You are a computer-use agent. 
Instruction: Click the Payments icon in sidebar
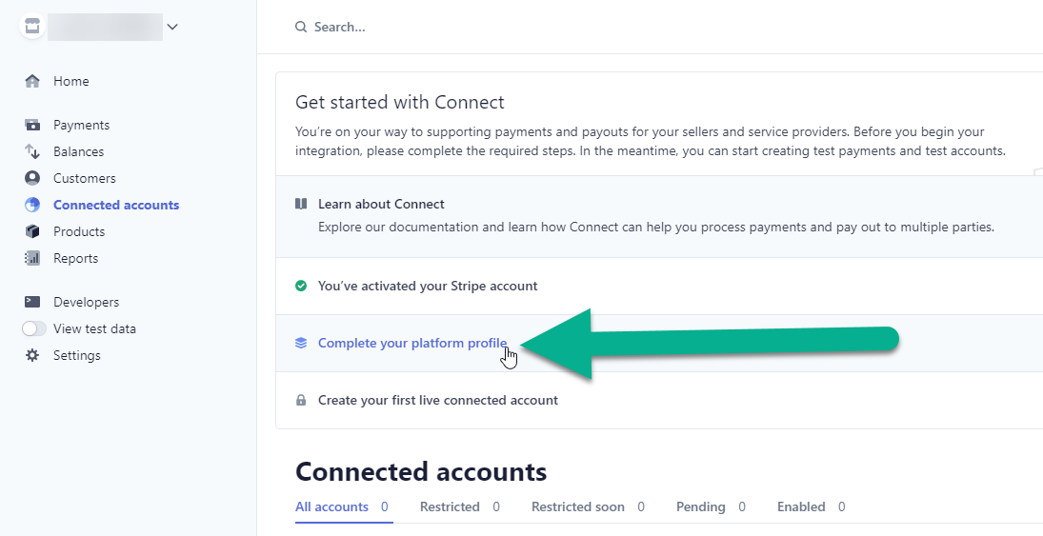click(x=32, y=125)
